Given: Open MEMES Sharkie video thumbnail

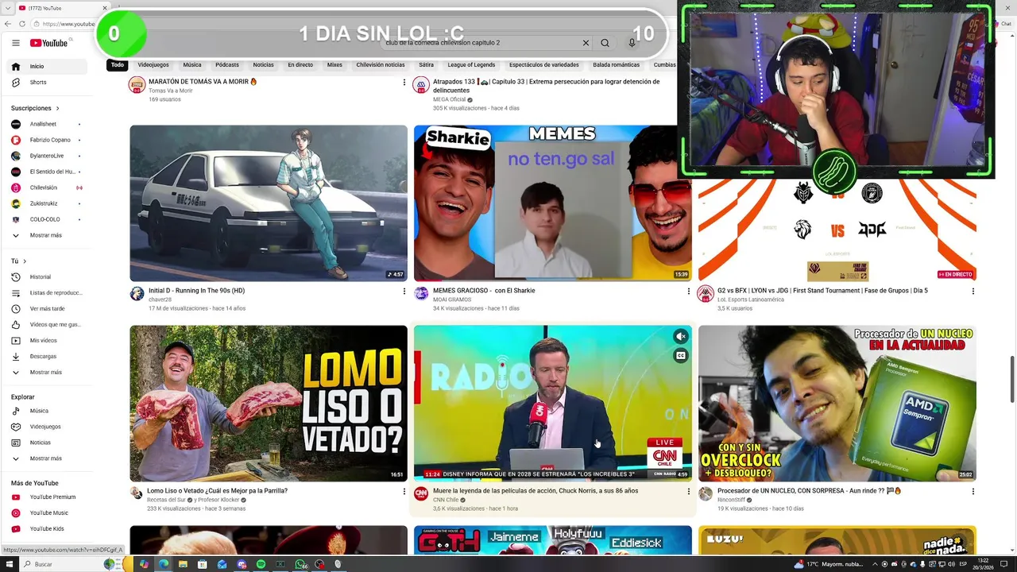Looking at the screenshot, I should point(553,203).
